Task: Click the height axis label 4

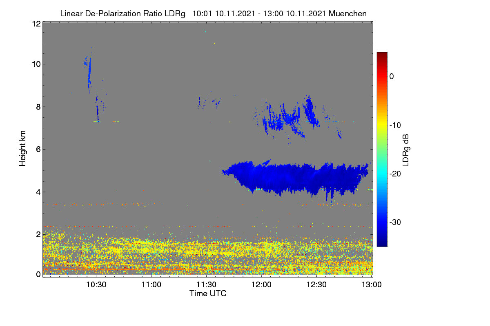Action: pyautogui.click(x=38, y=192)
